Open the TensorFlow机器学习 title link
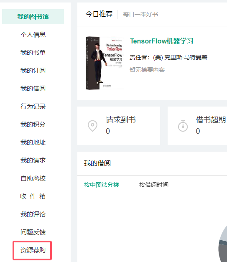 [x=162, y=41]
